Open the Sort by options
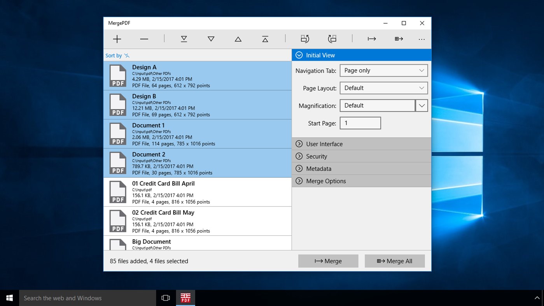The height and width of the screenshot is (306, 544). 117,55
